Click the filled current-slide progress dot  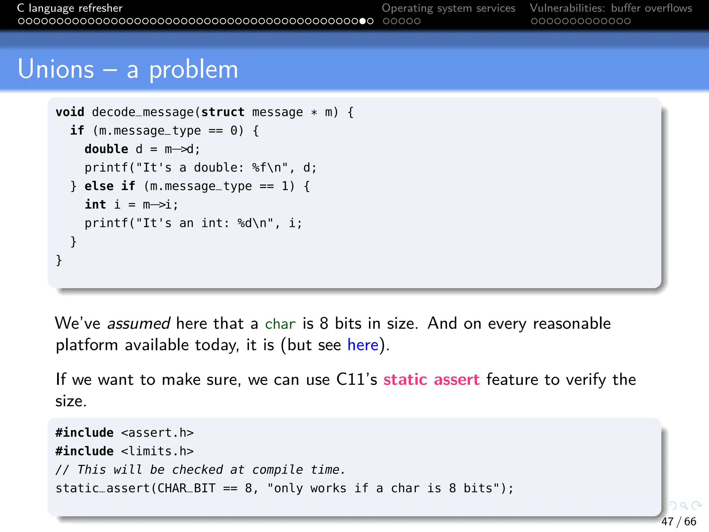click(362, 21)
